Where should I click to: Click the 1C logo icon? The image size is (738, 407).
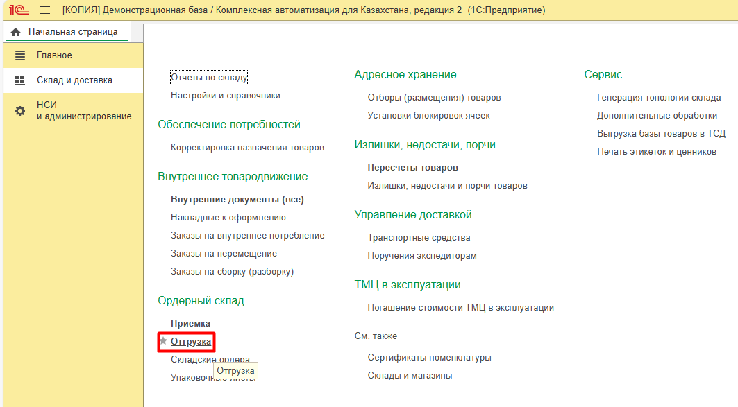point(19,10)
